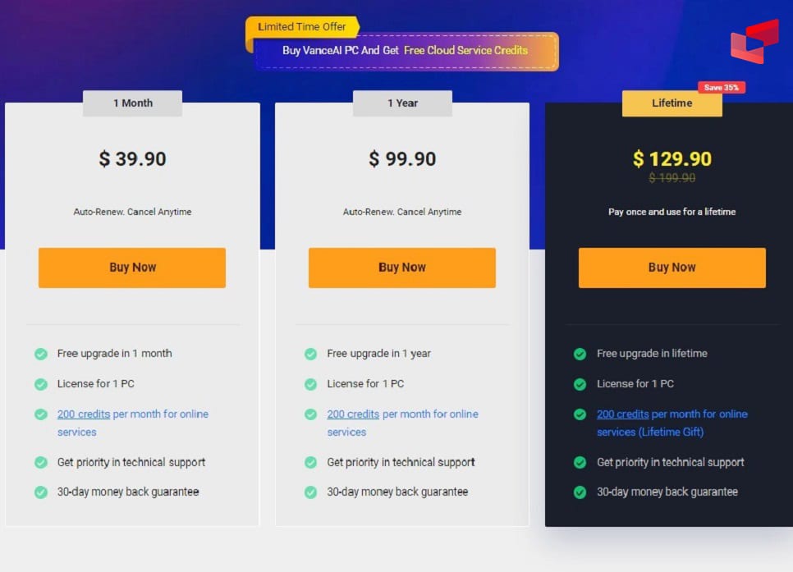Select the 1 Year plan tab

(401, 103)
